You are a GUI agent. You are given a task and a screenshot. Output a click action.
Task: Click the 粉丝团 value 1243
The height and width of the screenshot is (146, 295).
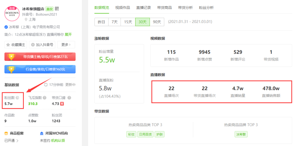coord(56,121)
